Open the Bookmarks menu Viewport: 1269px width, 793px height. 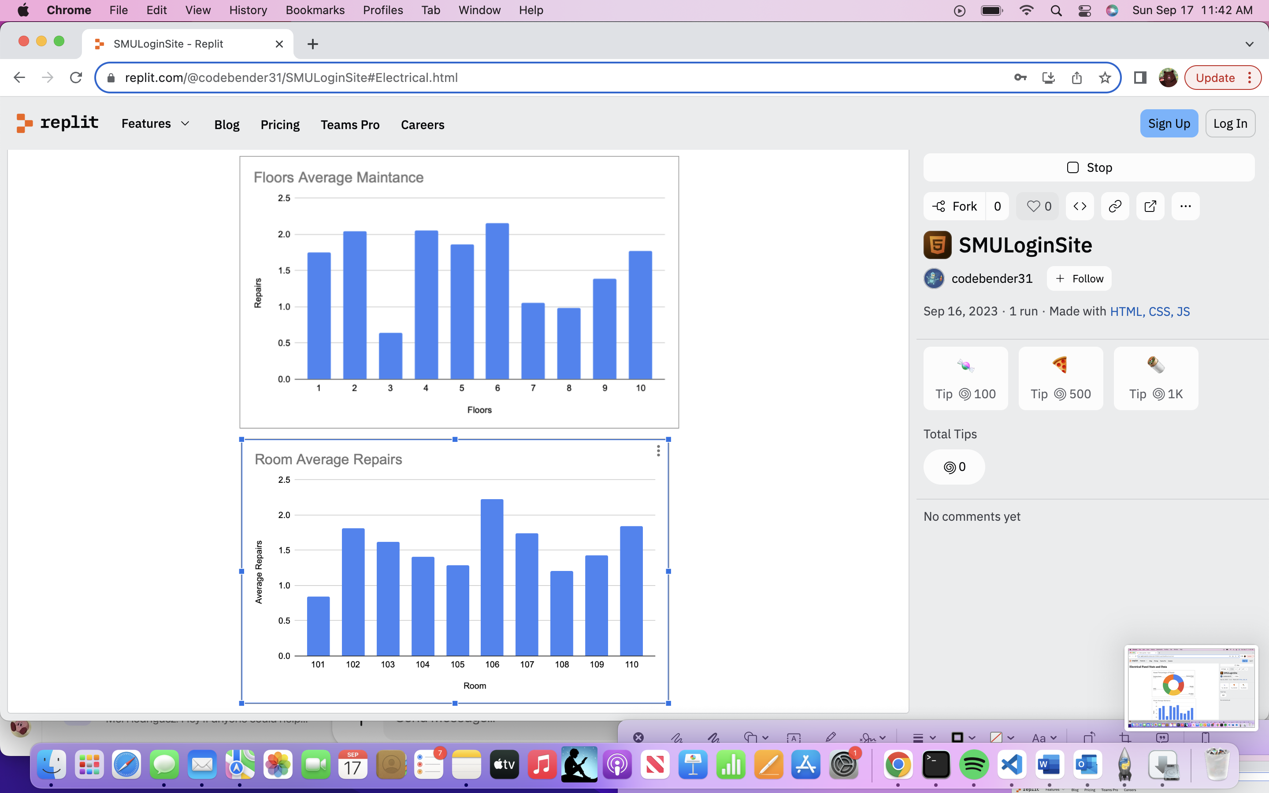click(x=315, y=11)
